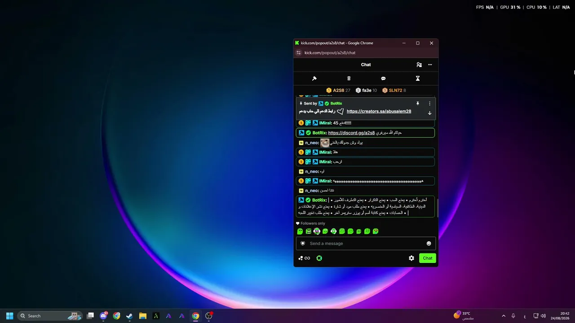Open the pinned message three-dot menu
575x323 pixels.
(x=429, y=104)
